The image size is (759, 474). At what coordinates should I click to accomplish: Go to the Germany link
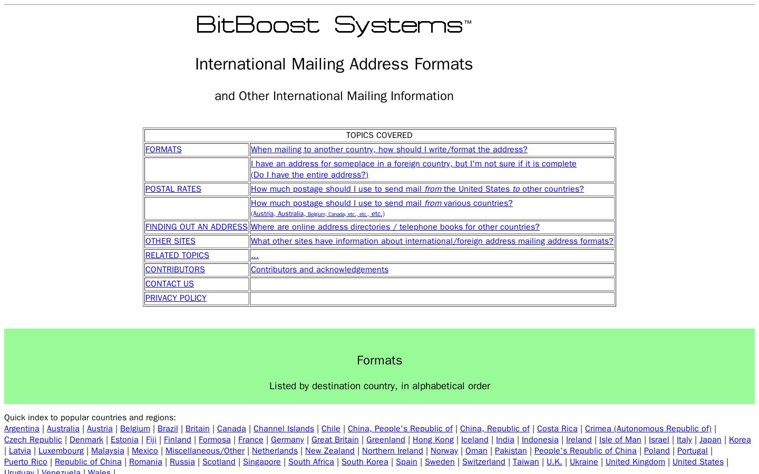(287, 440)
